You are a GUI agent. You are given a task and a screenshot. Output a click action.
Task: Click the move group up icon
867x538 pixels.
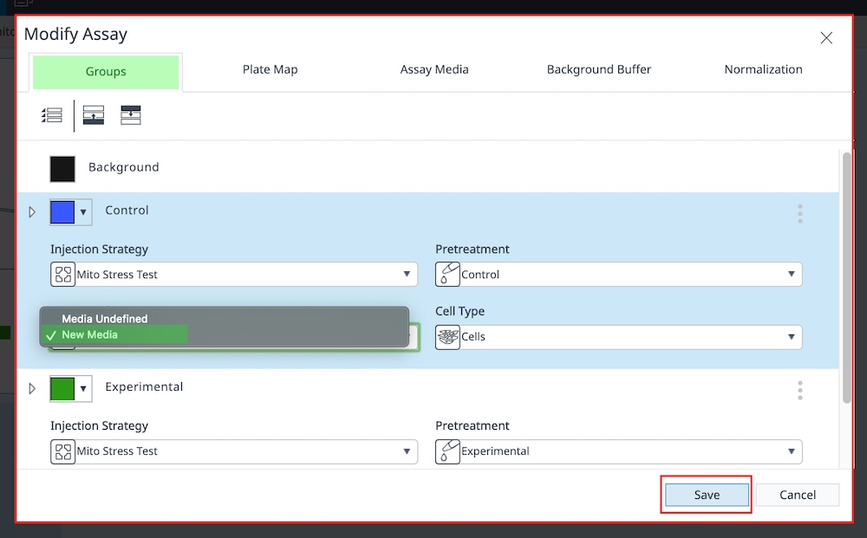coord(94,115)
